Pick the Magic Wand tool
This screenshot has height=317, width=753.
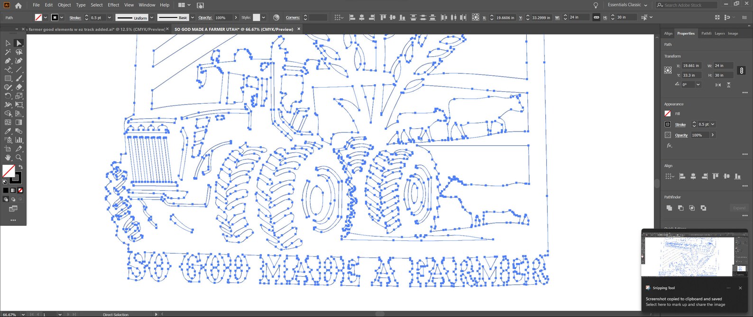(8, 52)
